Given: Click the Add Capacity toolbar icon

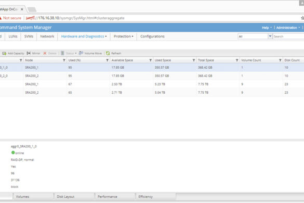Looking at the screenshot, I should pyautogui.click(x=4, y=53).
